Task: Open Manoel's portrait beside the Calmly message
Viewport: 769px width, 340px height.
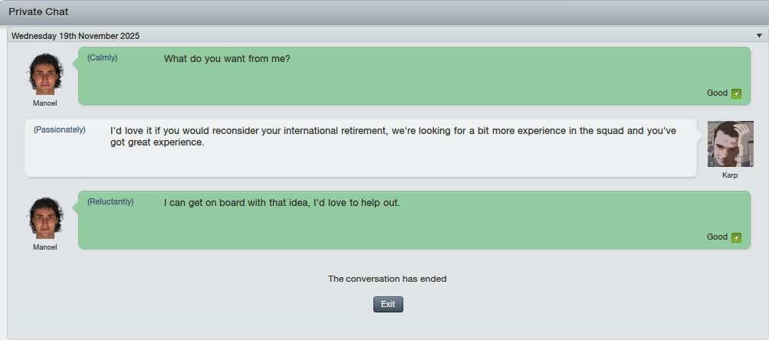Action: [x=45, y=74]
